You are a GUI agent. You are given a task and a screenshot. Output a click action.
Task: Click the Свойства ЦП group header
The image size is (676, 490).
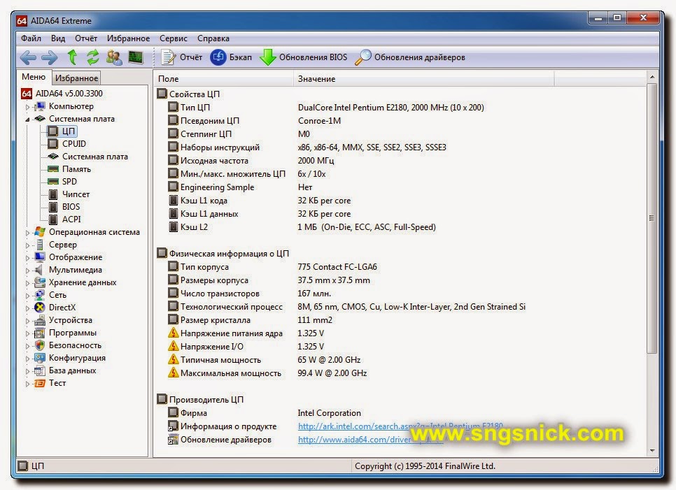click(189, 94)
